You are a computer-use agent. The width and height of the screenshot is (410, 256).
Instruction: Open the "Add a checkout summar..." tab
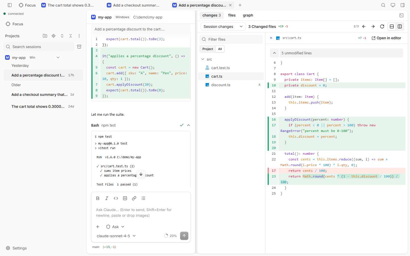pos(133,5)
